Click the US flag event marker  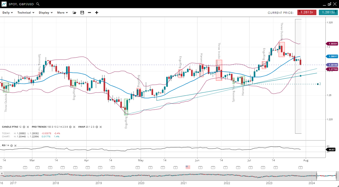(x=188, y=167)
